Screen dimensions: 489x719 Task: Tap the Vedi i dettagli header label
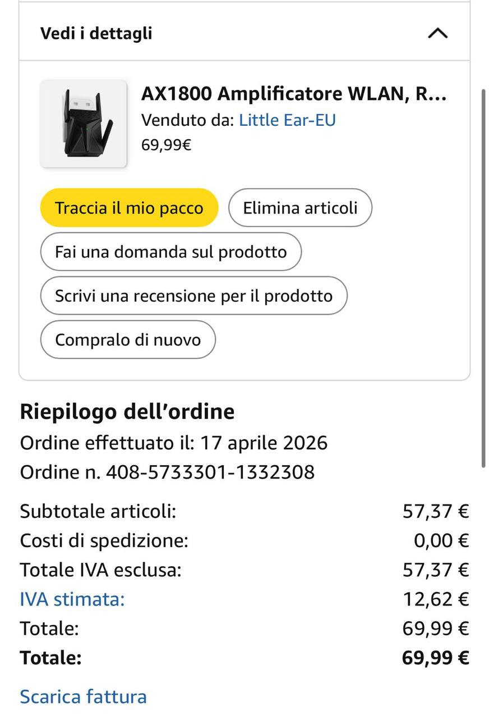96,33
